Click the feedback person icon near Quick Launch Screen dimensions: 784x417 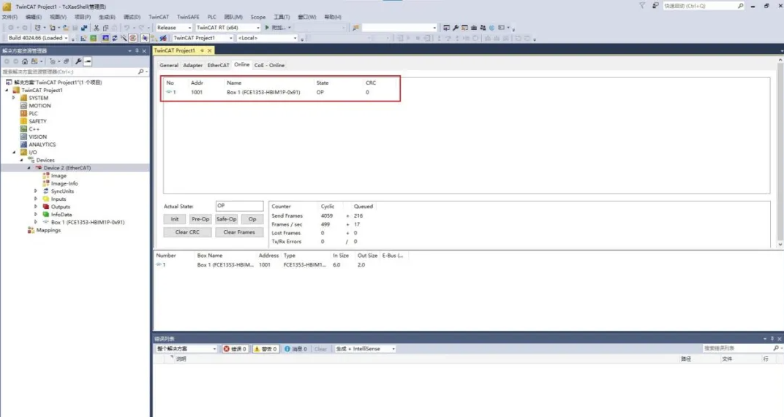click(x=655, y=6)
